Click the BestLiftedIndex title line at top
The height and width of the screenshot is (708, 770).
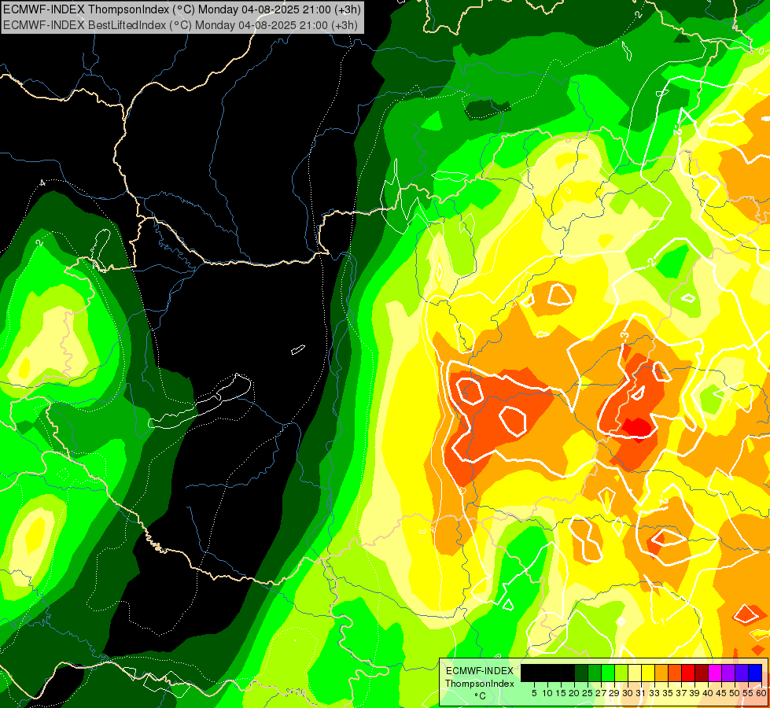tap(180, 24)
